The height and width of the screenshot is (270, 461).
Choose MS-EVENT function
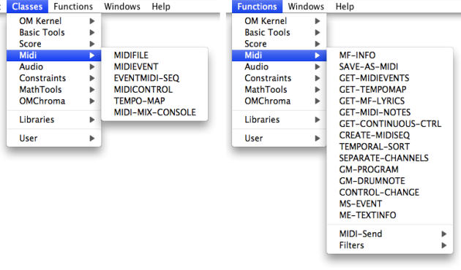point(390,204)
